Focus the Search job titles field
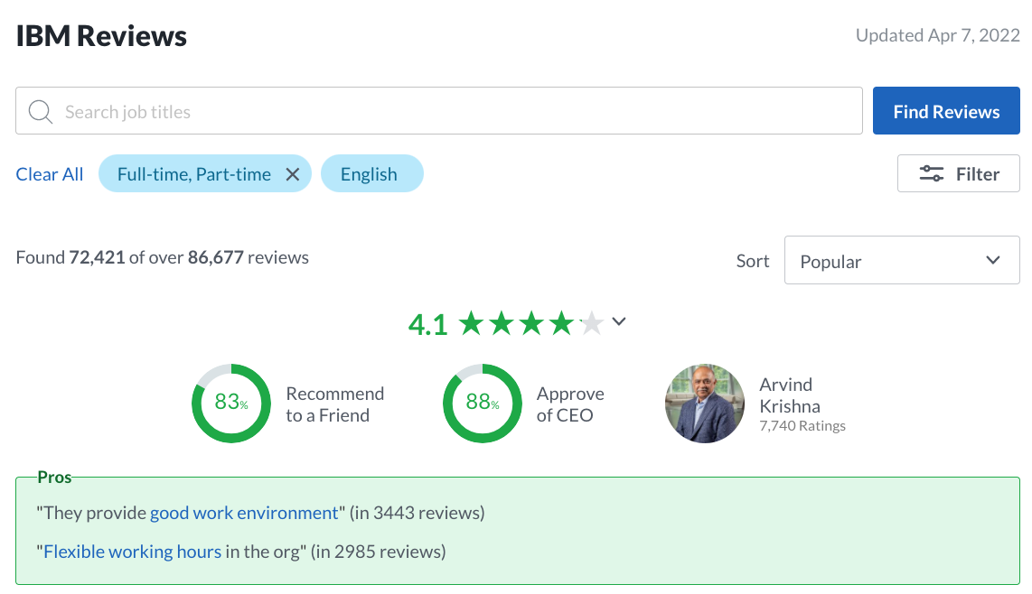 439,111
